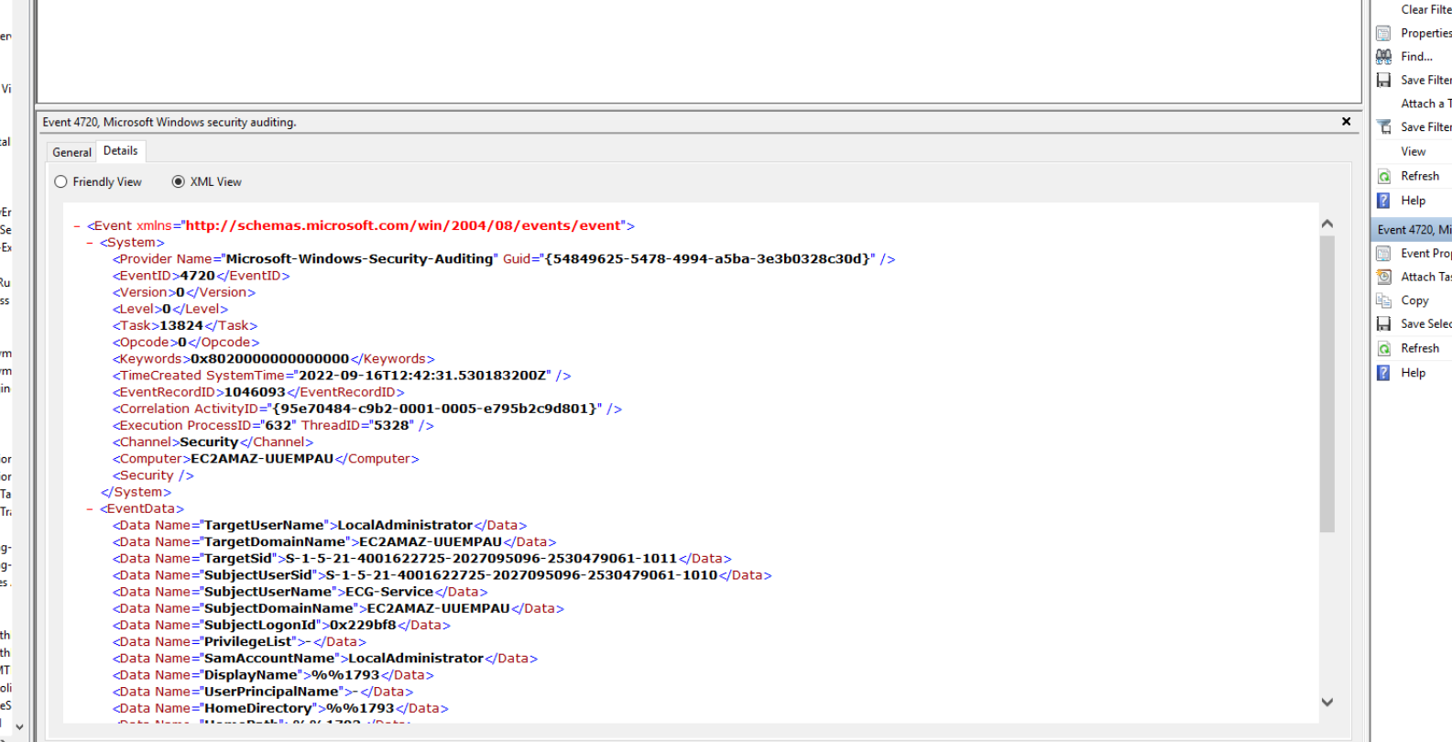
Task: Select the Friendly View radio button
Action: [61, 182]
